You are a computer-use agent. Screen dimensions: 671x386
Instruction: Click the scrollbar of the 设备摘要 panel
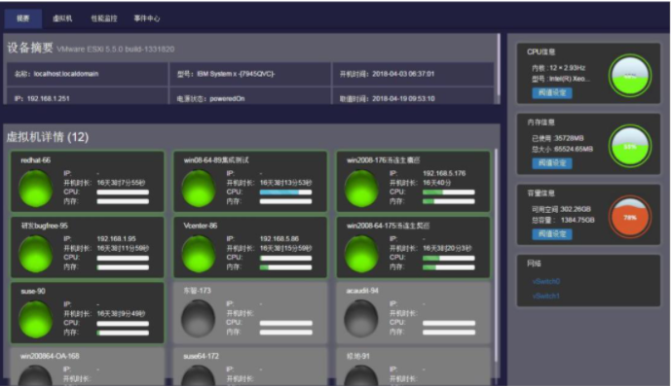tap(499, 65)
